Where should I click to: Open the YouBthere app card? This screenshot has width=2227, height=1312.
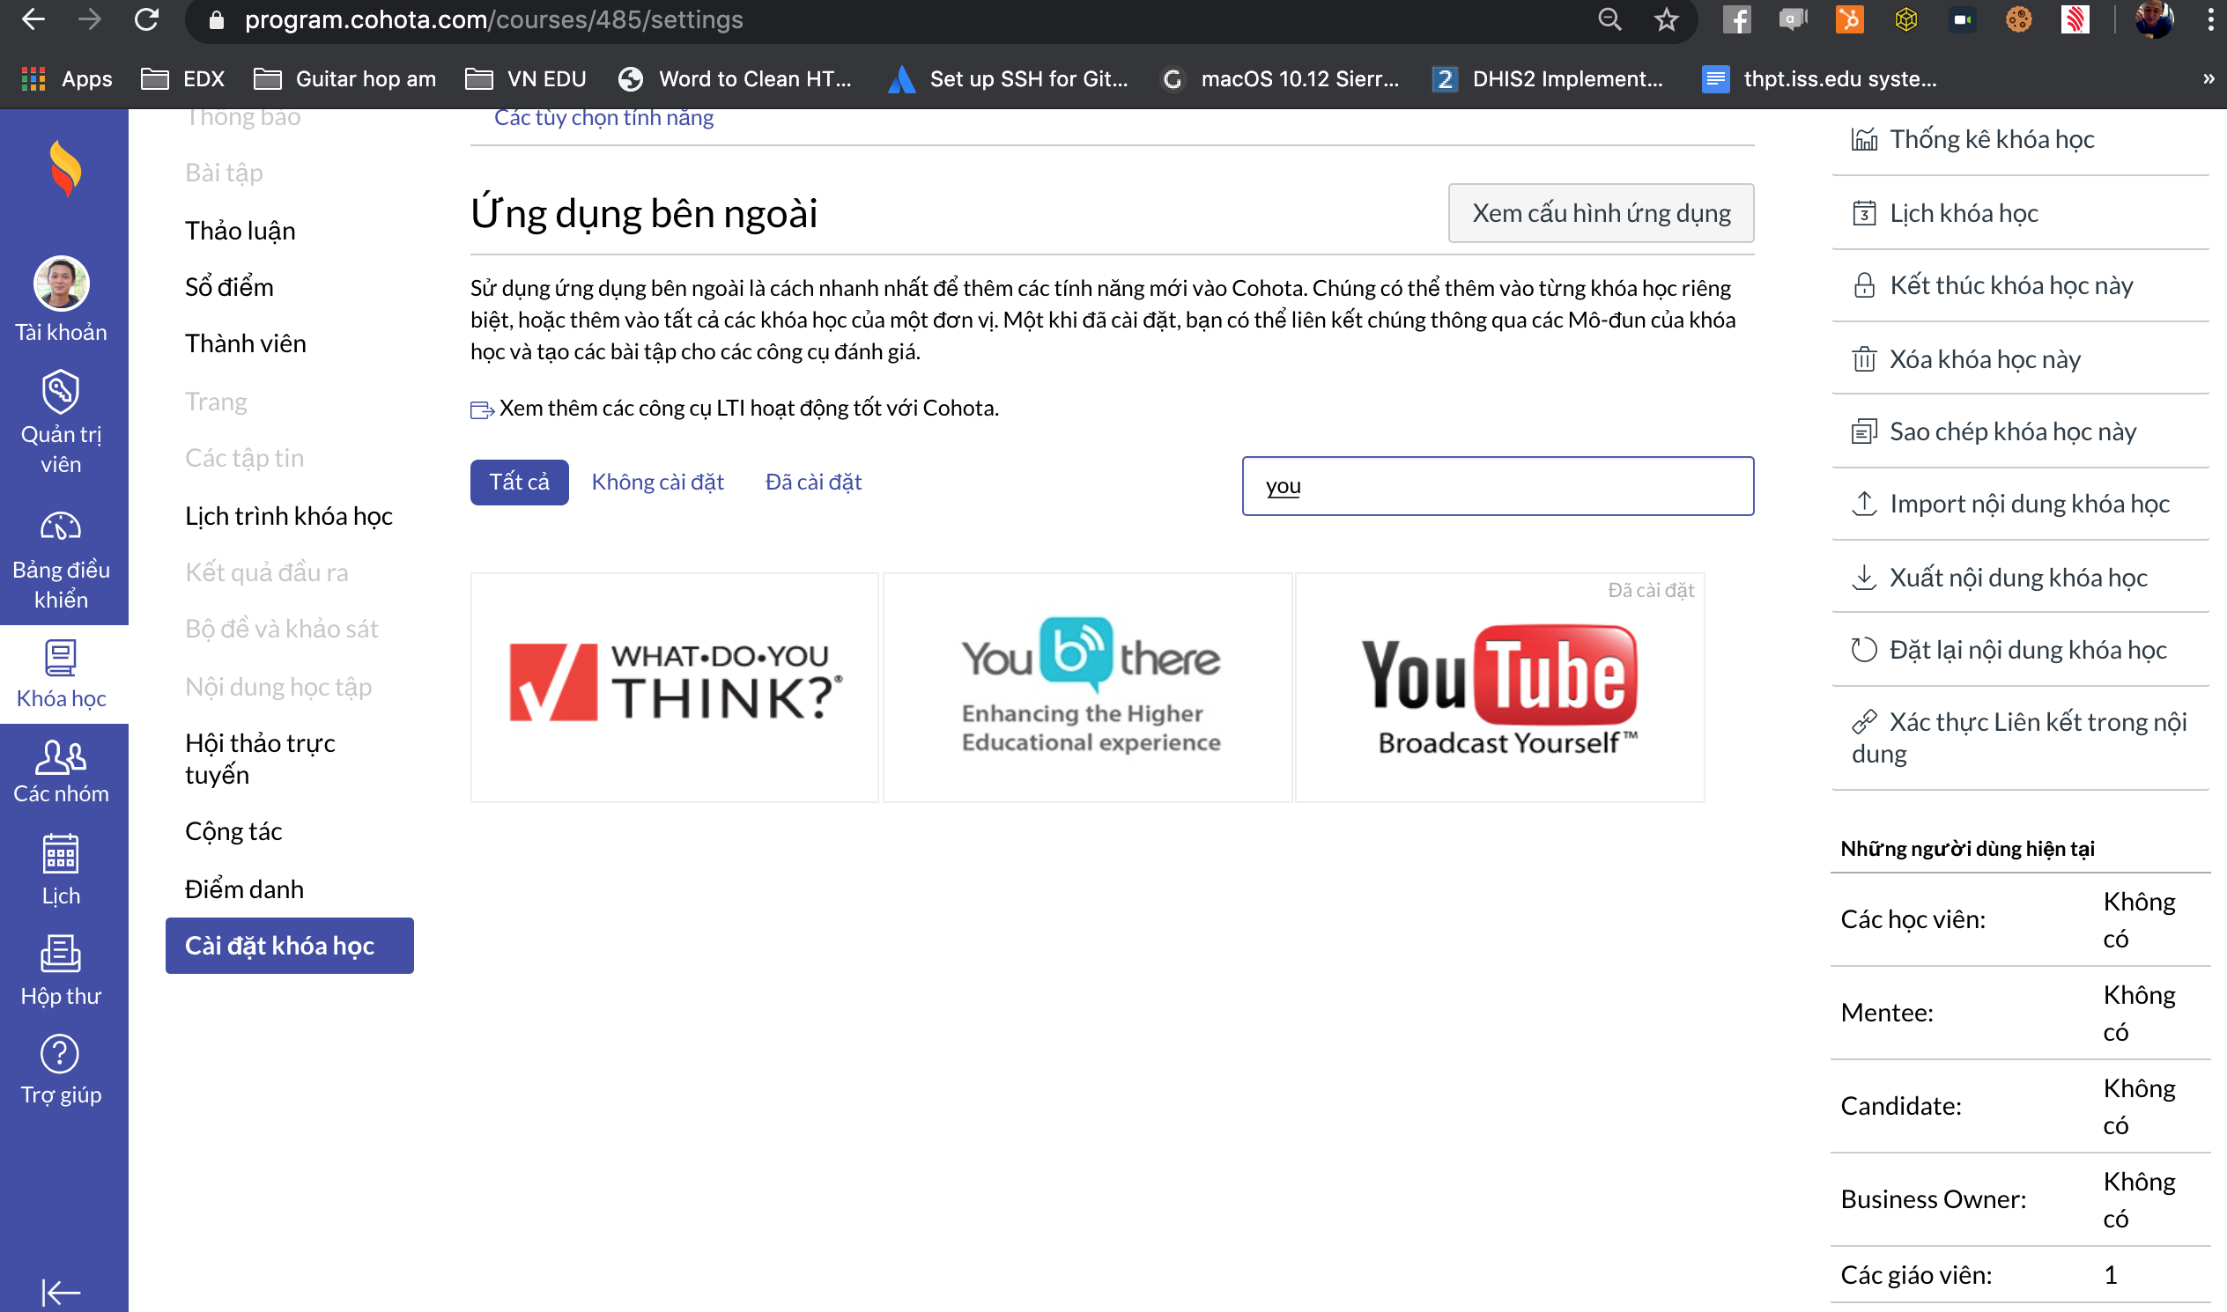1088,688
